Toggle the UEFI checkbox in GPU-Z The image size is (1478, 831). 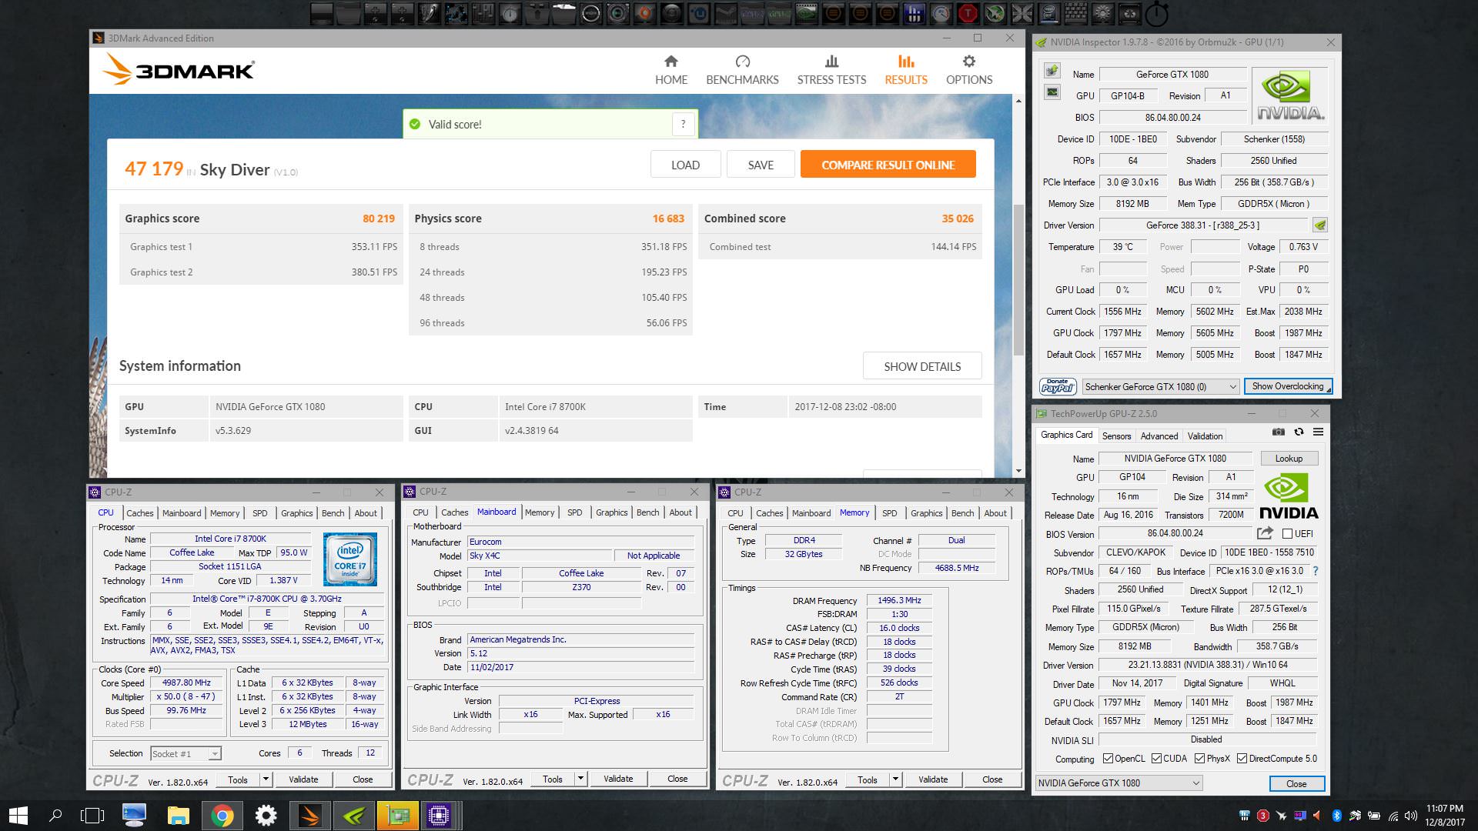pyautogui.click(x=1286, y=533)
